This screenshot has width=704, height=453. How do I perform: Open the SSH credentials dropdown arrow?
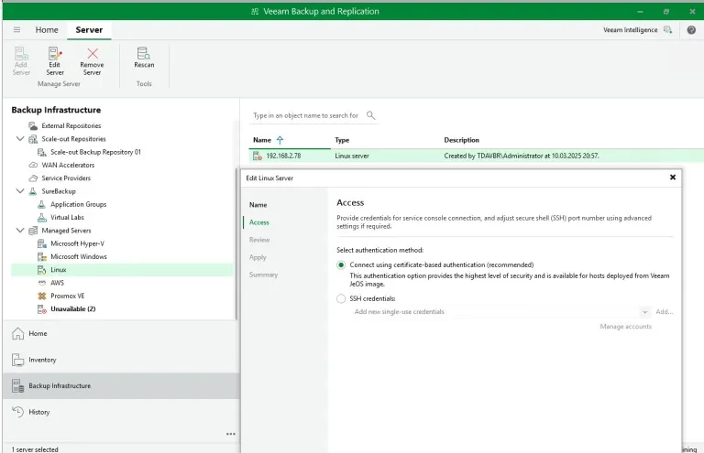[644, 312]
